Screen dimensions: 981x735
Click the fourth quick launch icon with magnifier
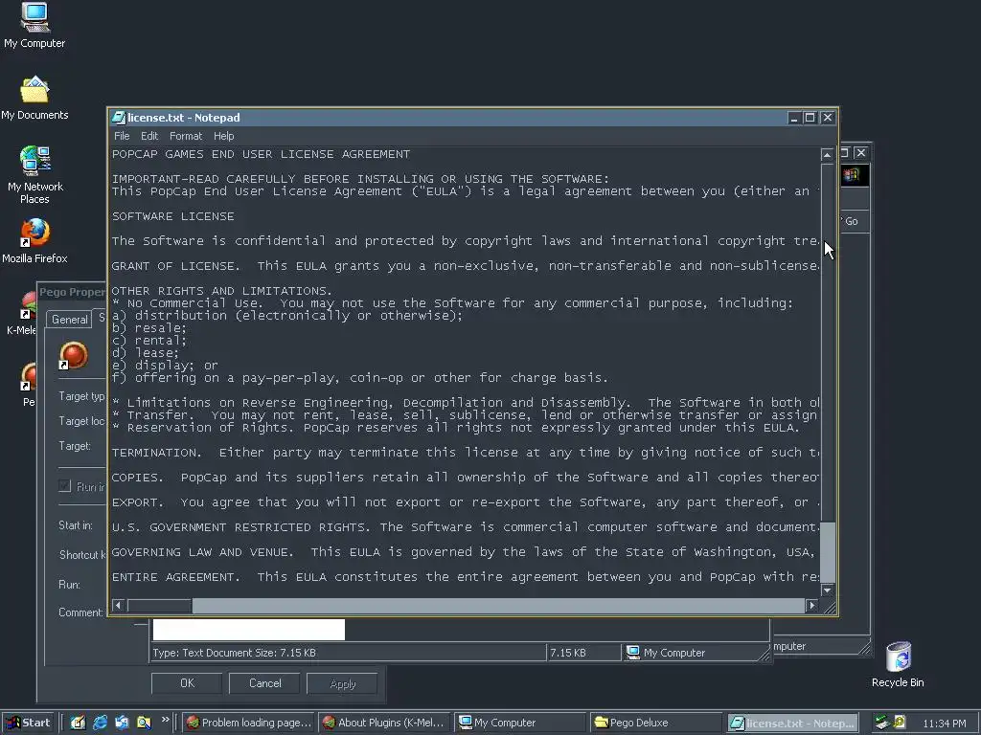click(144, 723)
